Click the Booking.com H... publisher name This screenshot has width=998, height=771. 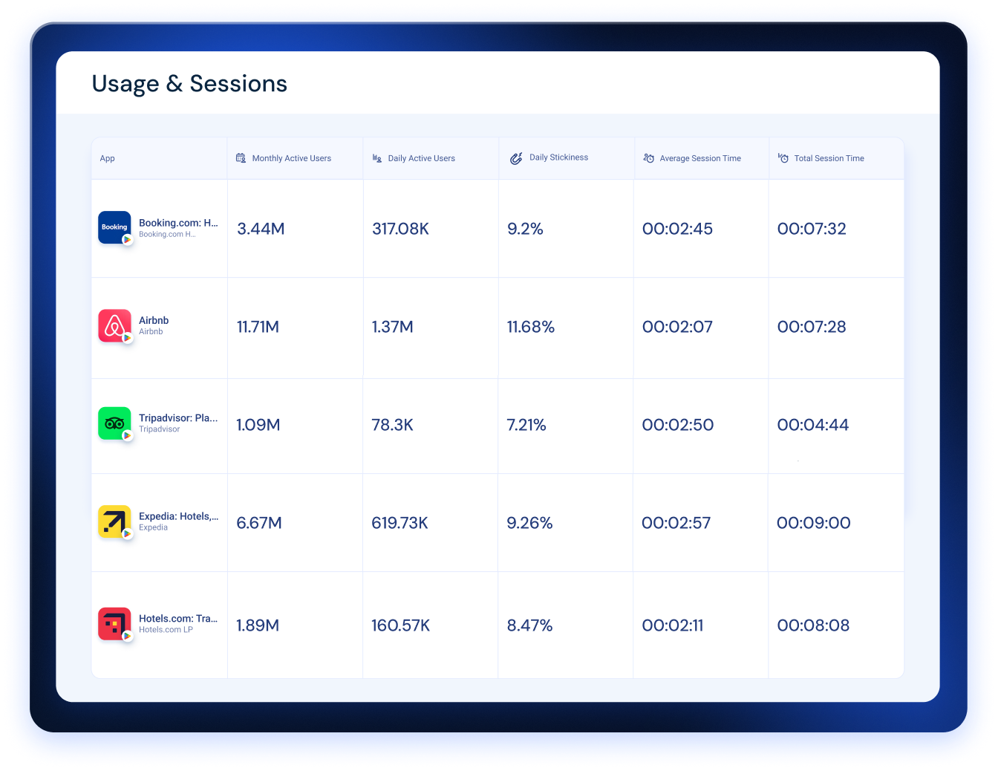167,234
